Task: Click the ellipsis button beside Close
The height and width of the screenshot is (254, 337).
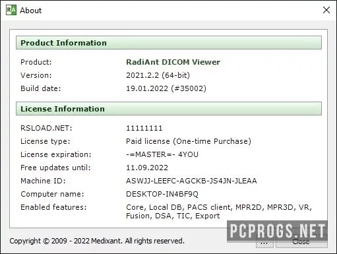Action: [264, 241]
